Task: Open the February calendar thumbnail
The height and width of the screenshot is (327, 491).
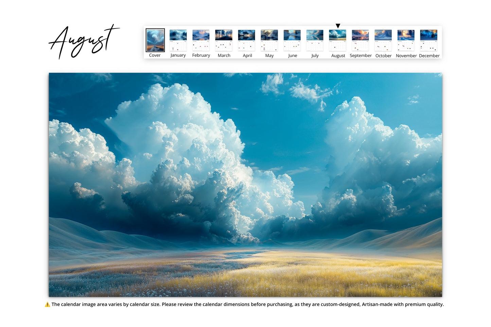Action: (201, 40)
